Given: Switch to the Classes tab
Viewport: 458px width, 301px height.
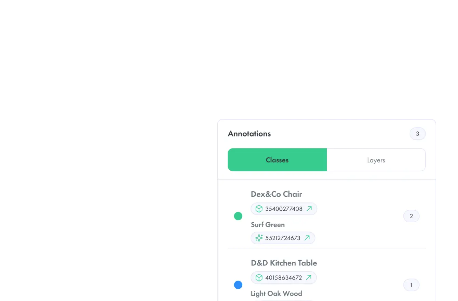Looking at the screenshot, I should (x=277, y=160).
